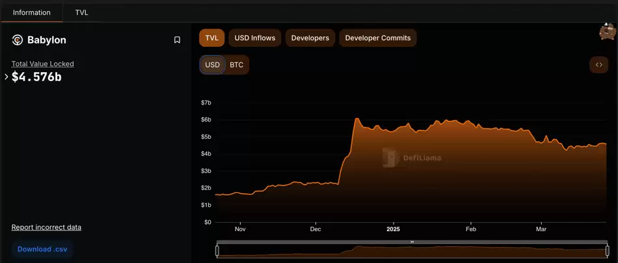Enable the Developers chart metric
The width and height of the screenshot is (618, 263).
[x=310, y=38]
